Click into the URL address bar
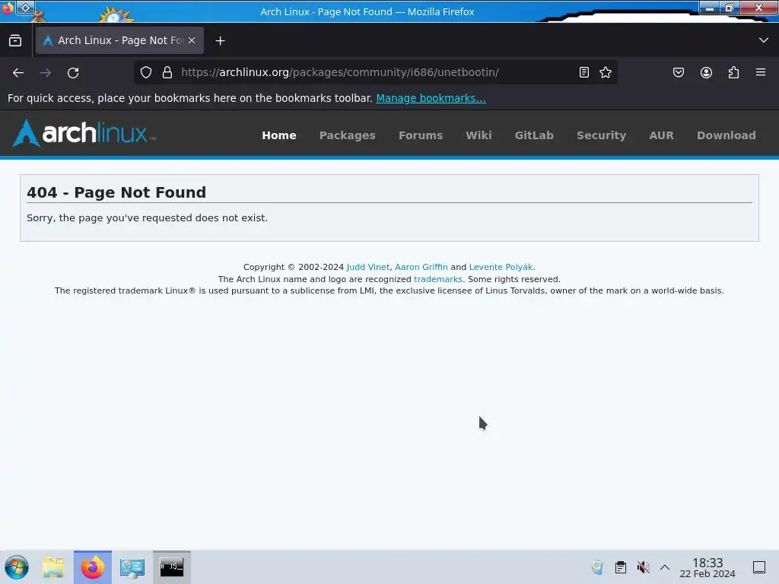 coord(375,72)
